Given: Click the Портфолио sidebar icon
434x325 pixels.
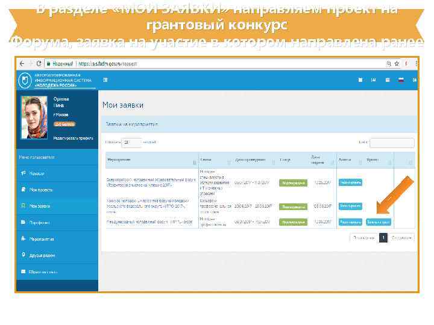Looking at the screenshot, I should click(x=24, y=222).
